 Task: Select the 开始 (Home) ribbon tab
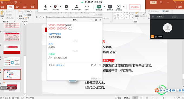click(10, 7)
